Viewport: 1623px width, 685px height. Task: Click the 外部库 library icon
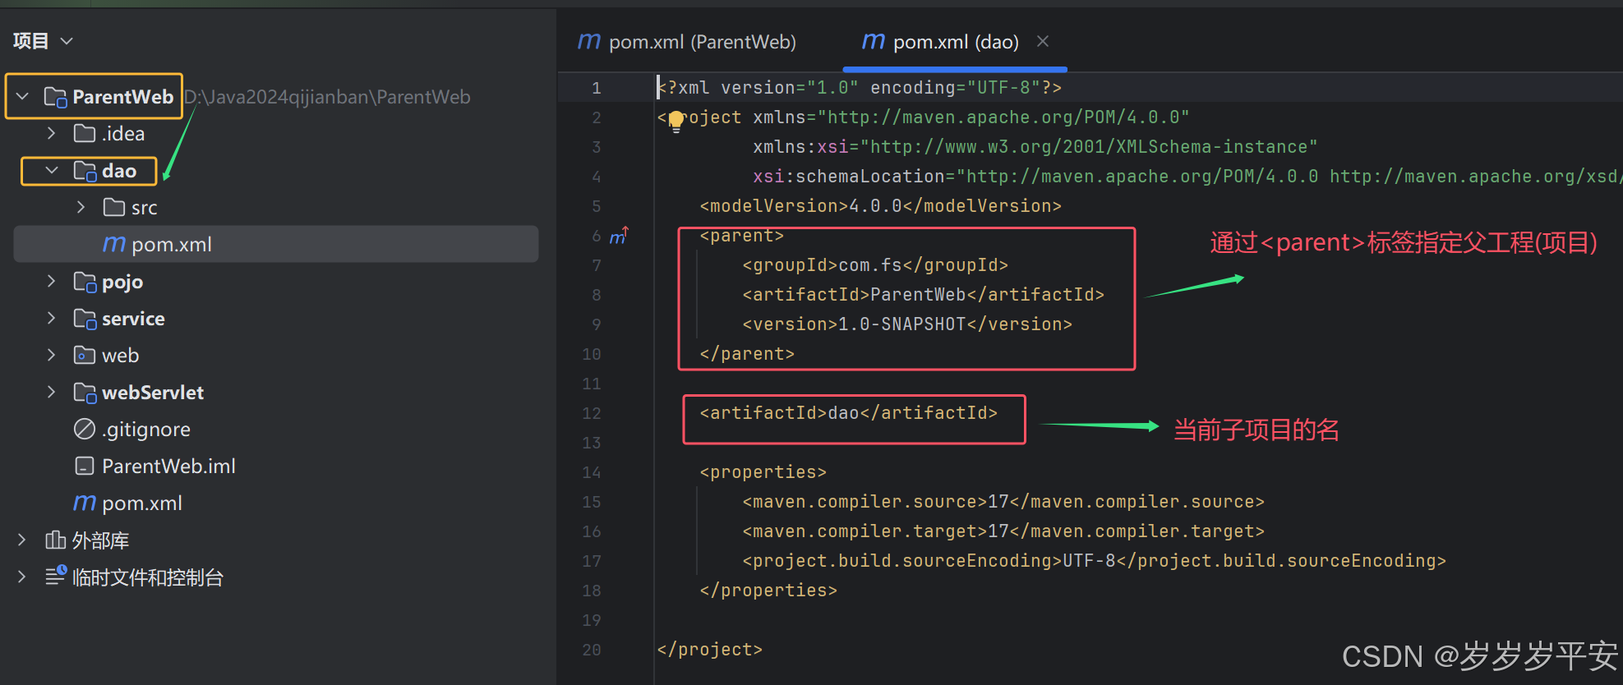coord(55,540)
